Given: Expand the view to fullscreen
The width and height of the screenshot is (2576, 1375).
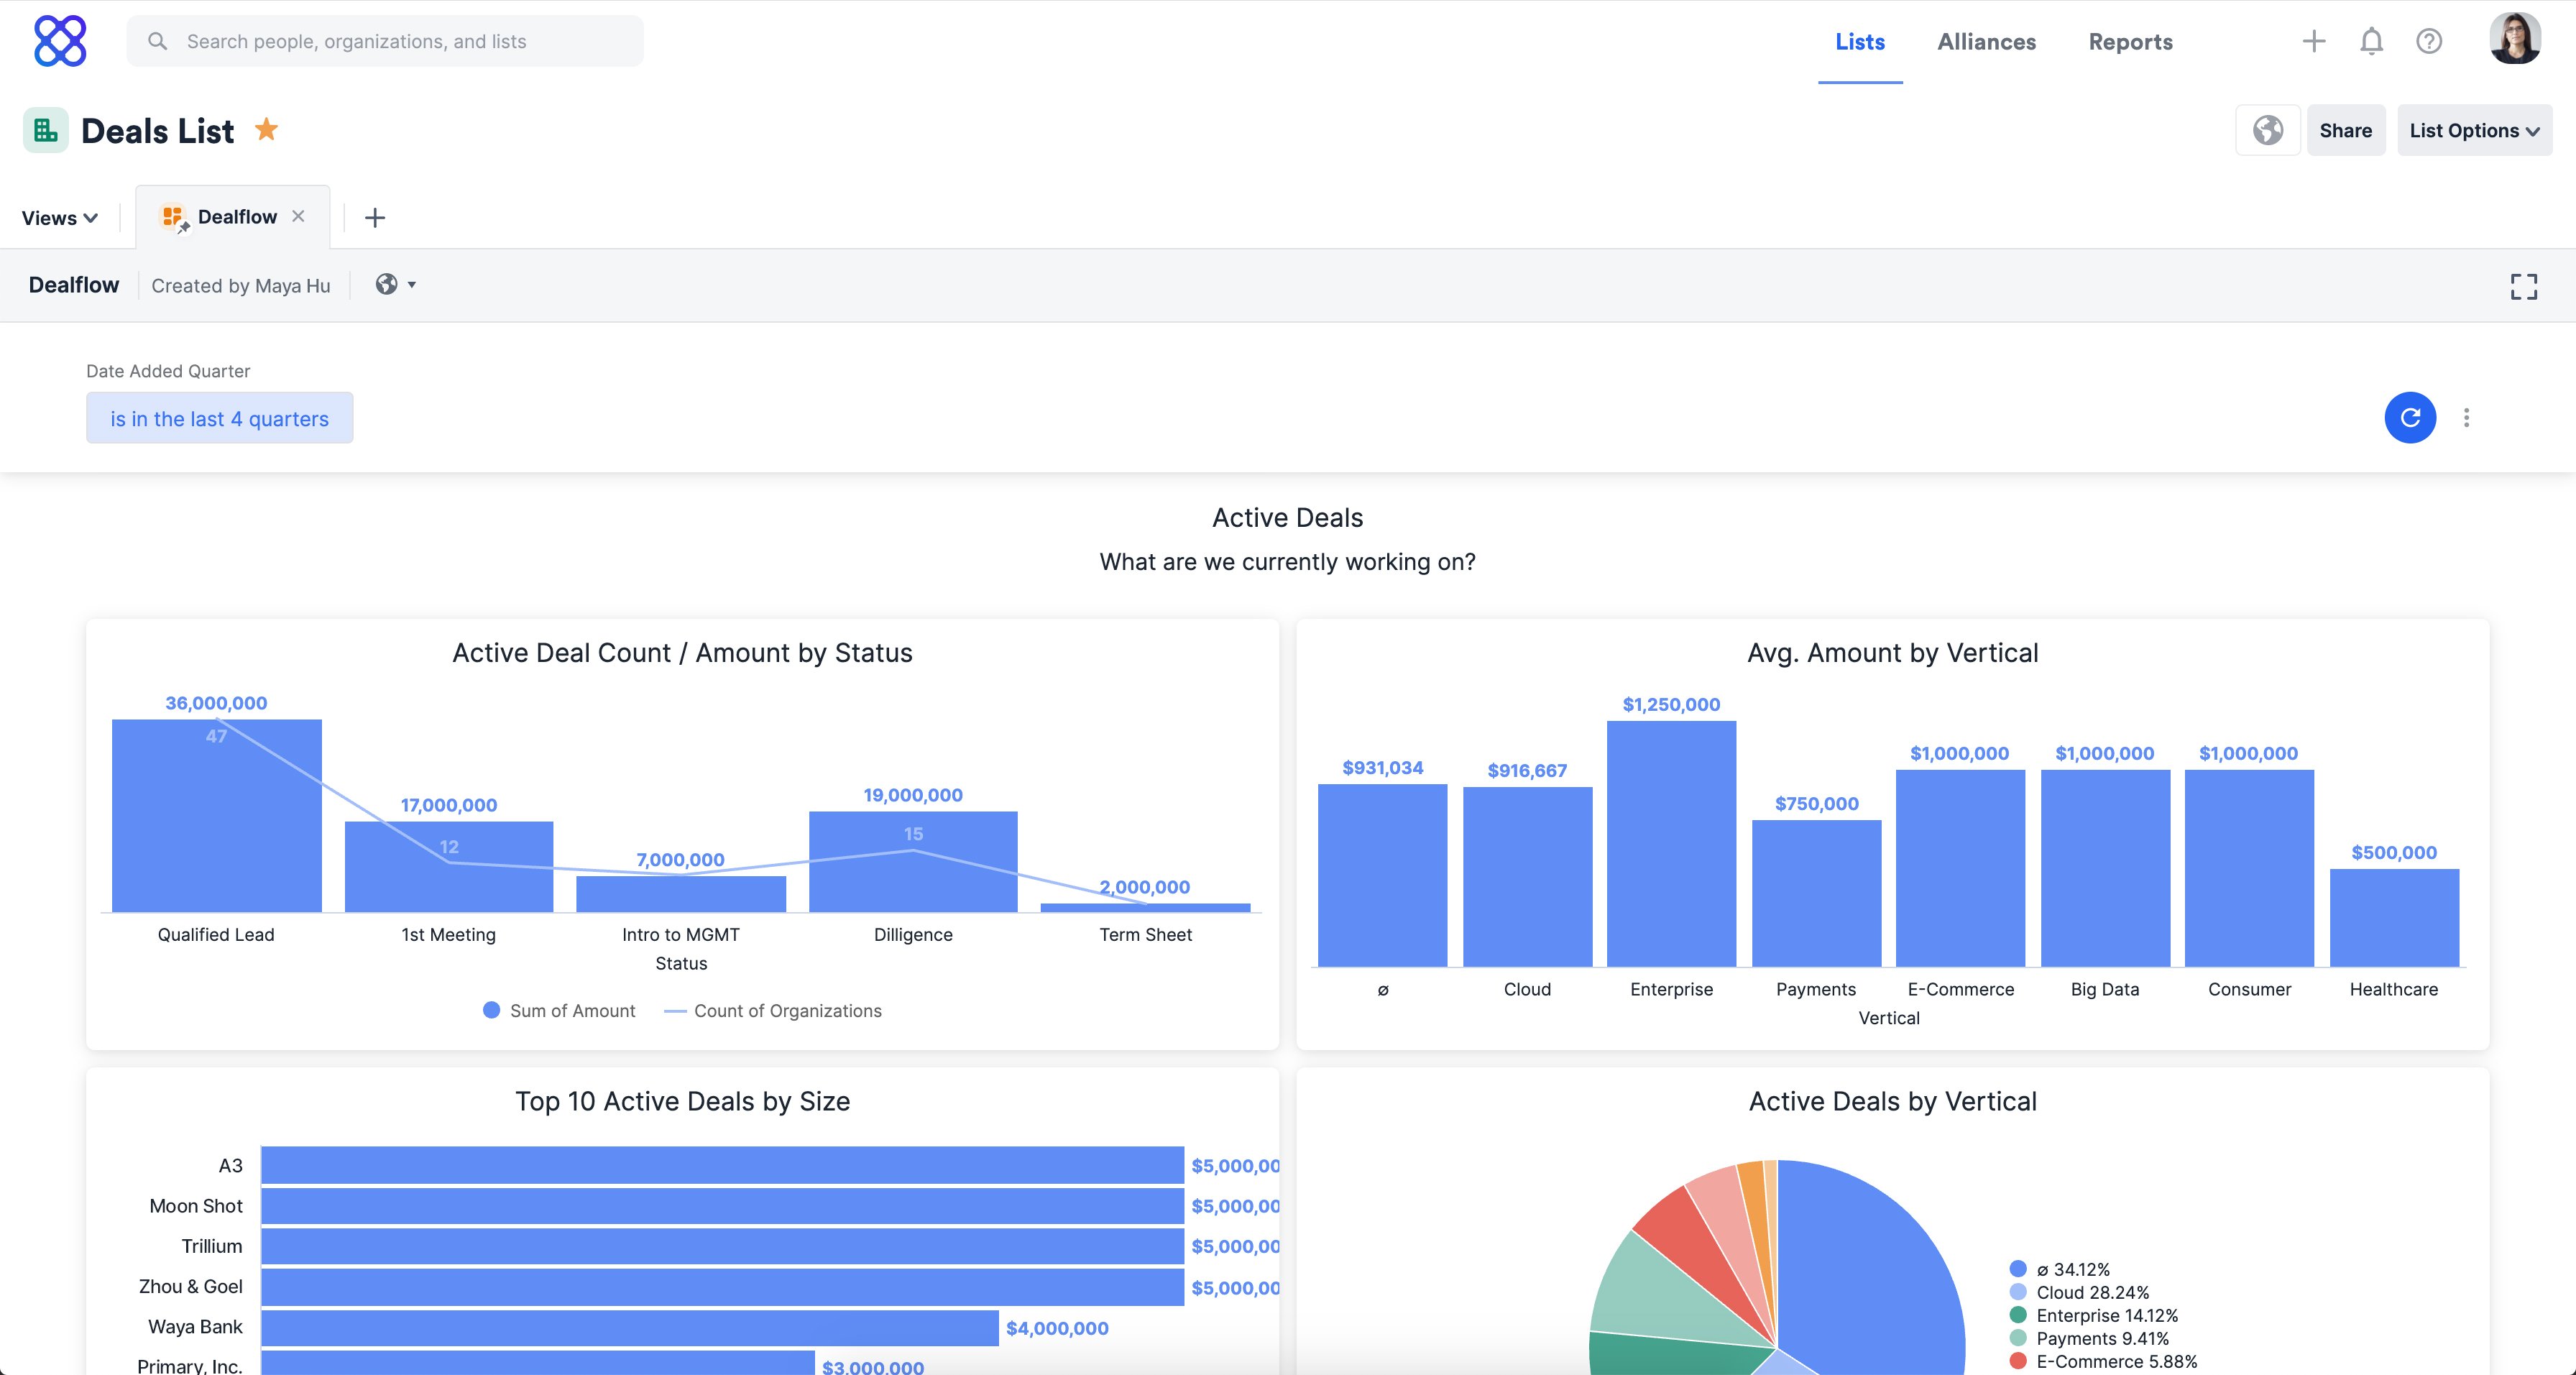Looking at the screenshot, I should 2524,286.
